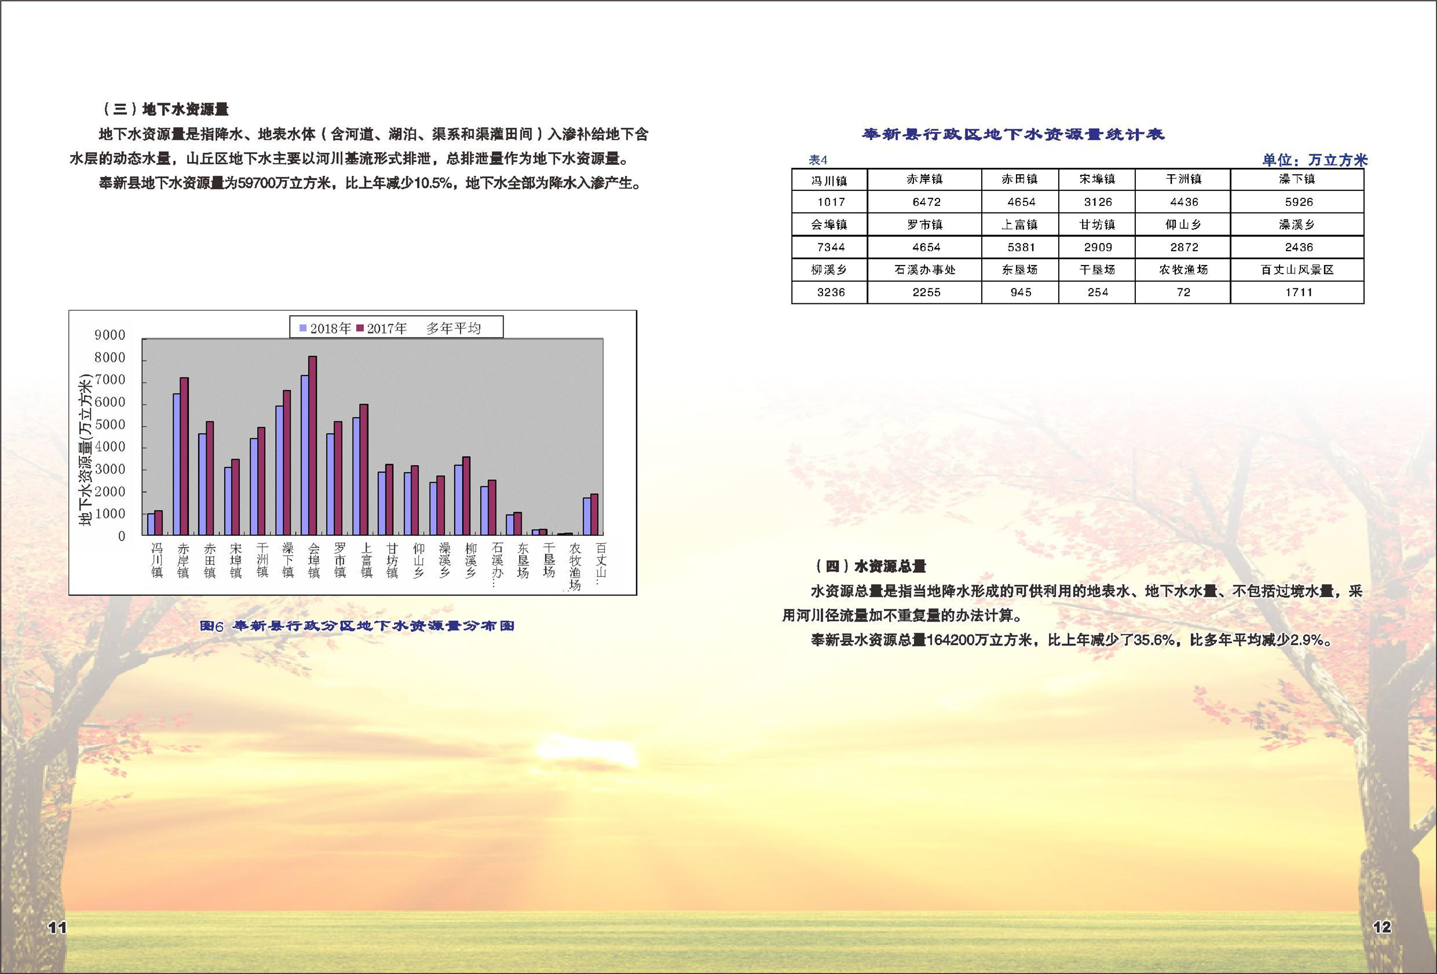Click the table title 奉新县行政区地下水资源量统计表
1437x974 pixels.
tap(1013, 134)
